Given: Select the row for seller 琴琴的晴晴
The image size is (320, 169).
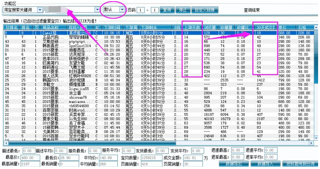Looking at the screenshot, I should pos(159,37).
